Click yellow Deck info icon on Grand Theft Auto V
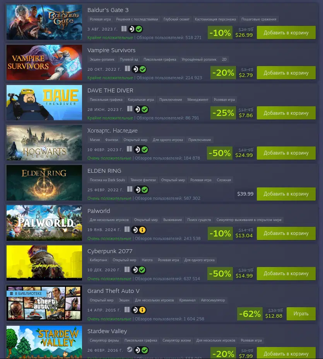This screenshot has height=359, width=323. pyautogui.click(x=142, y=310)
